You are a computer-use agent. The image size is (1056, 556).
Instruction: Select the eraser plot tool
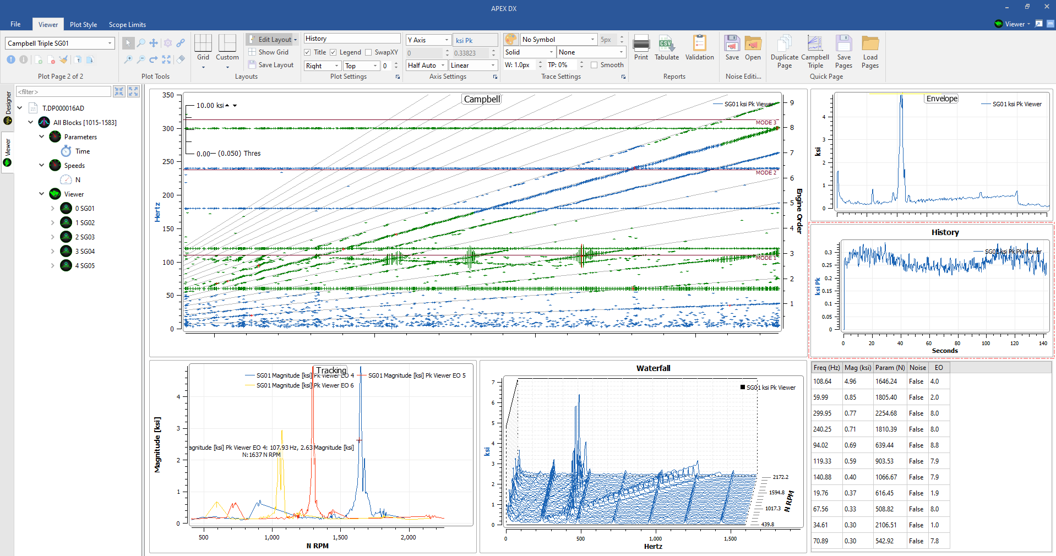point(181,59)
